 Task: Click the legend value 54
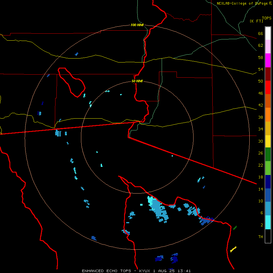tap(261, 69)
